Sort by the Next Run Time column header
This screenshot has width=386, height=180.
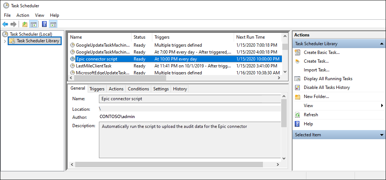point(258,37)
